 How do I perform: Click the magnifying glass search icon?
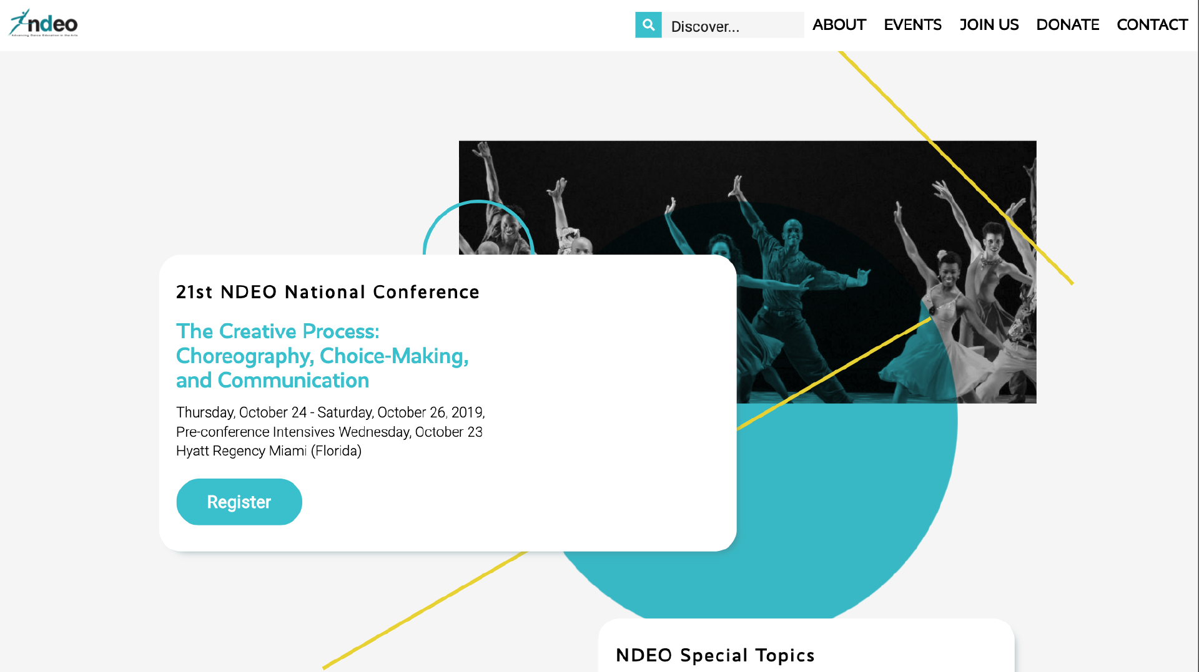[648, 25]
